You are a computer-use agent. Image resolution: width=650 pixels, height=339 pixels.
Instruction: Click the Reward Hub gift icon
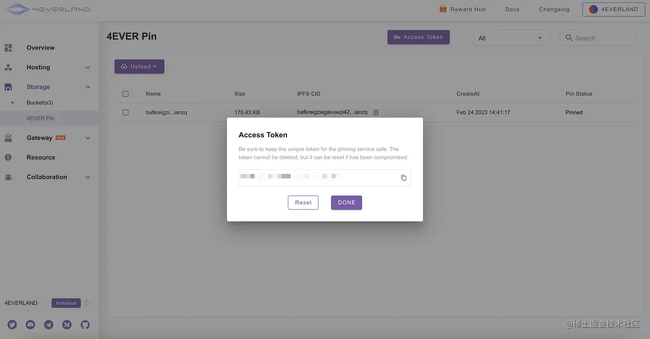[x=443, y=9]
